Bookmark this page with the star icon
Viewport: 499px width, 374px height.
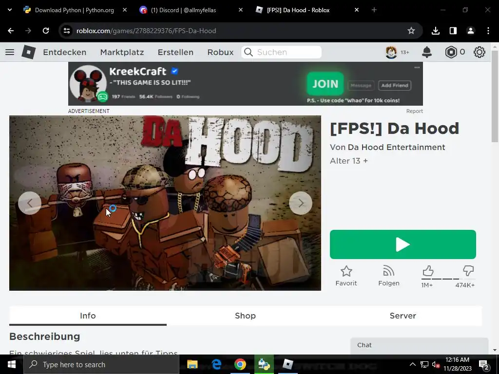[x=411, y=31]
